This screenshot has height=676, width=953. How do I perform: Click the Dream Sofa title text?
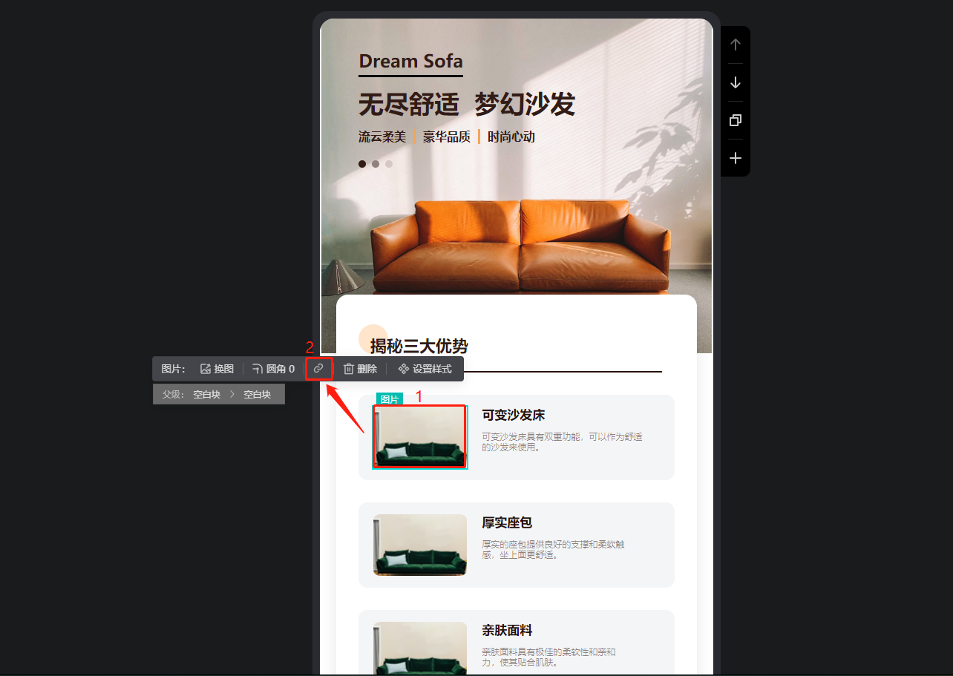(410, 61)
